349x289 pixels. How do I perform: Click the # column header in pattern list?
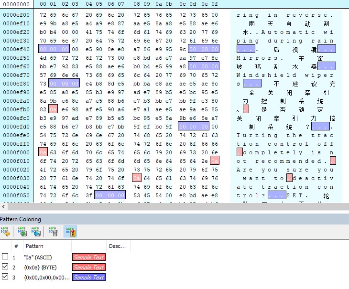coord(16,246)
